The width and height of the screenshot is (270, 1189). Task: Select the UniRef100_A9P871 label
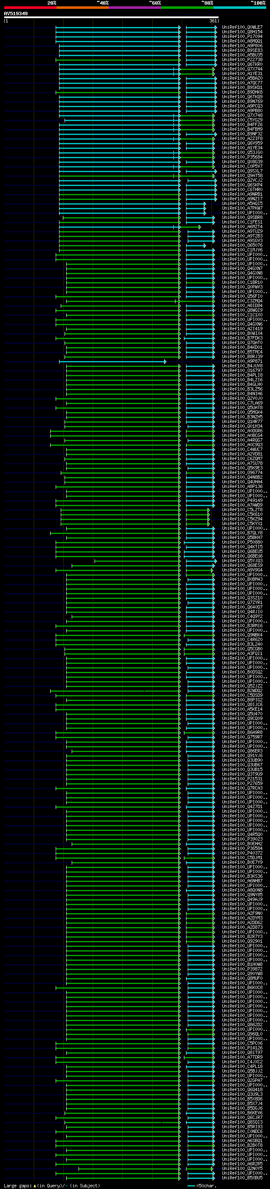[x=242, y=361]
